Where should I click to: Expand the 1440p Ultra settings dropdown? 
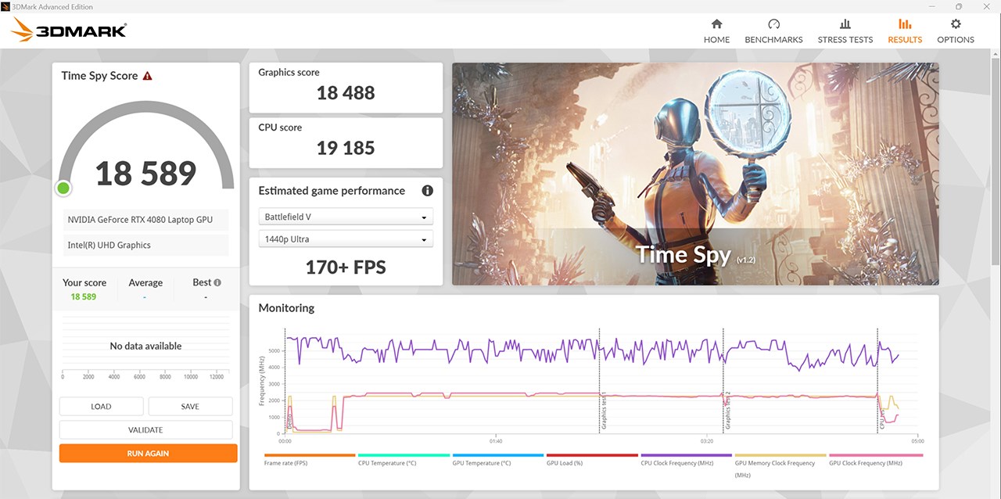(x=346, y=239)
